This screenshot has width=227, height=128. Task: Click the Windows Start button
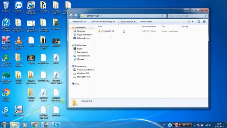tap(4, 125)
